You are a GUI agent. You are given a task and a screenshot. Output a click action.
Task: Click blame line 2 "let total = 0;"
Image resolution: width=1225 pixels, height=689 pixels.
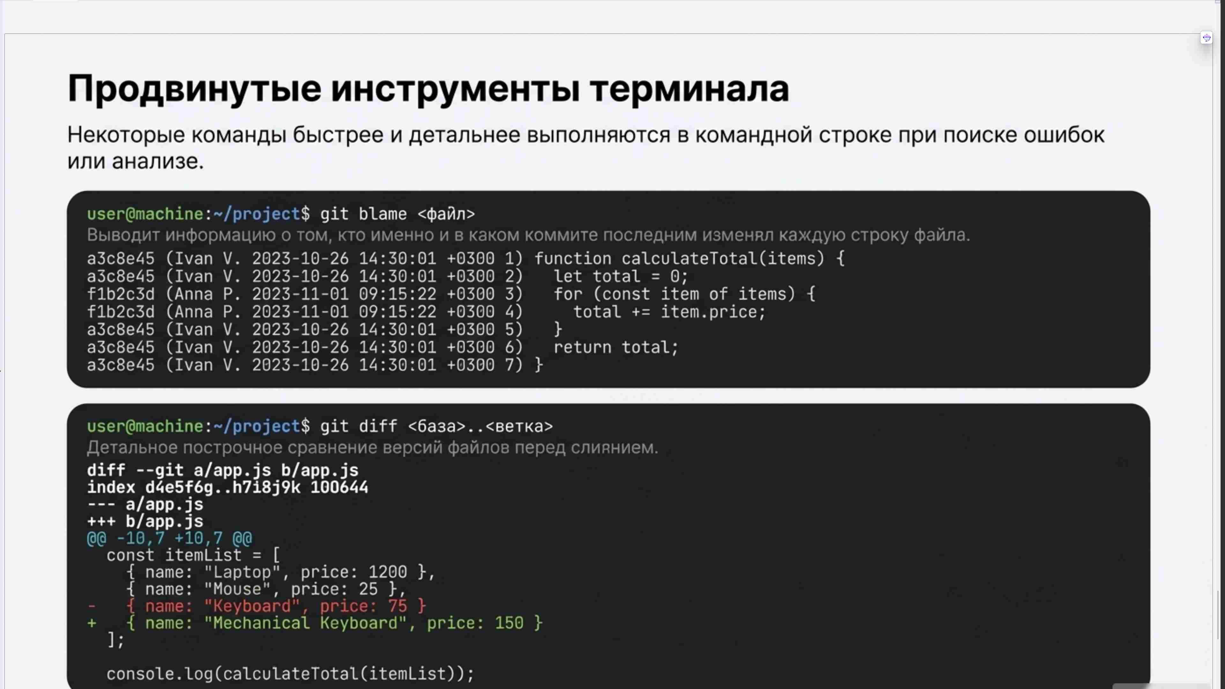[x=620, y=276]
